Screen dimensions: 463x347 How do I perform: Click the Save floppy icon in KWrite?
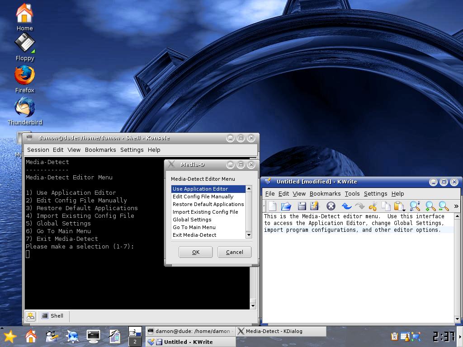302,206
